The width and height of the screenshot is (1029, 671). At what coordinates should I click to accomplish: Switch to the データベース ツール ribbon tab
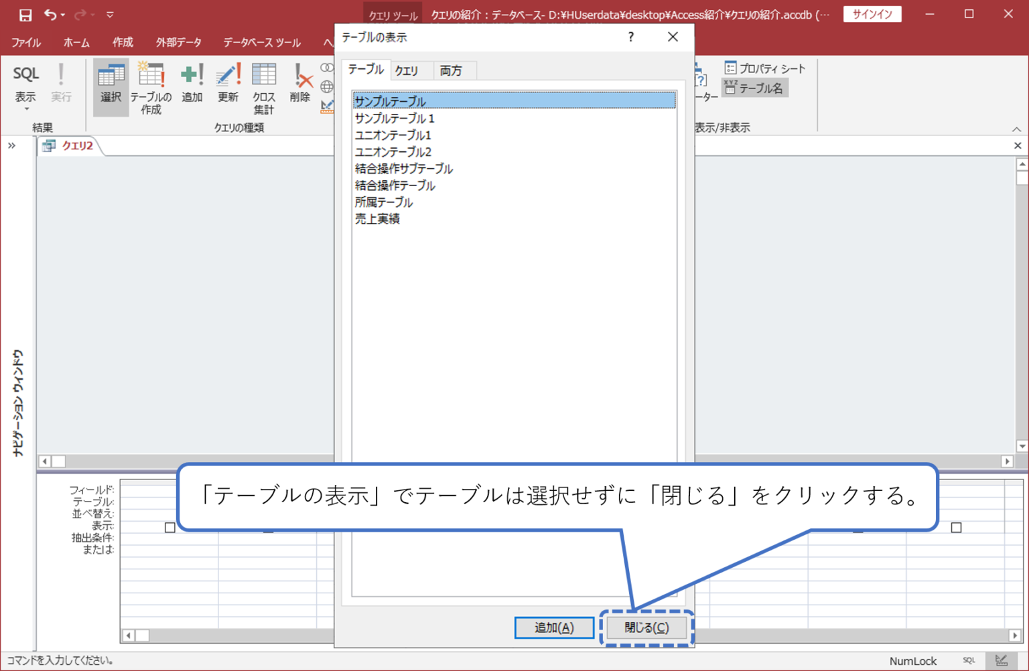coord(261,42)
